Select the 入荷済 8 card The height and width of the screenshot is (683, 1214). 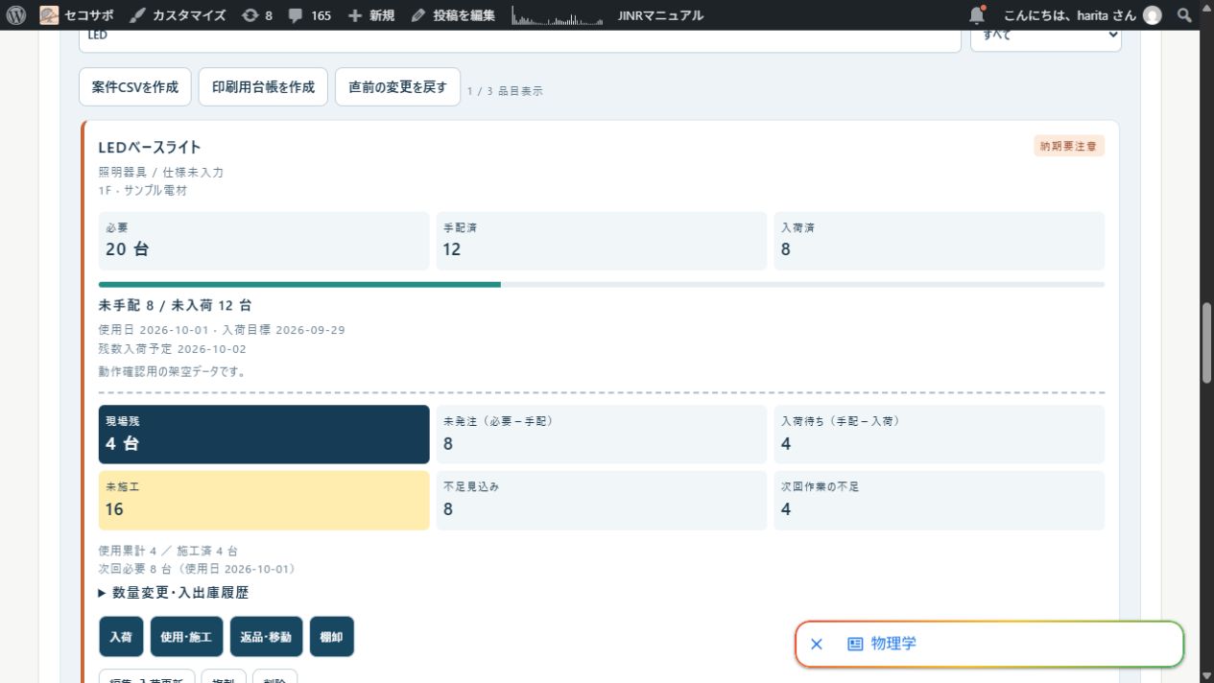tap(940, 241)
